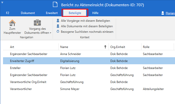Click Bezogene Suchlisten nochmals einlesen
This screenshot has height=104, width=175.
pos(87,32)
